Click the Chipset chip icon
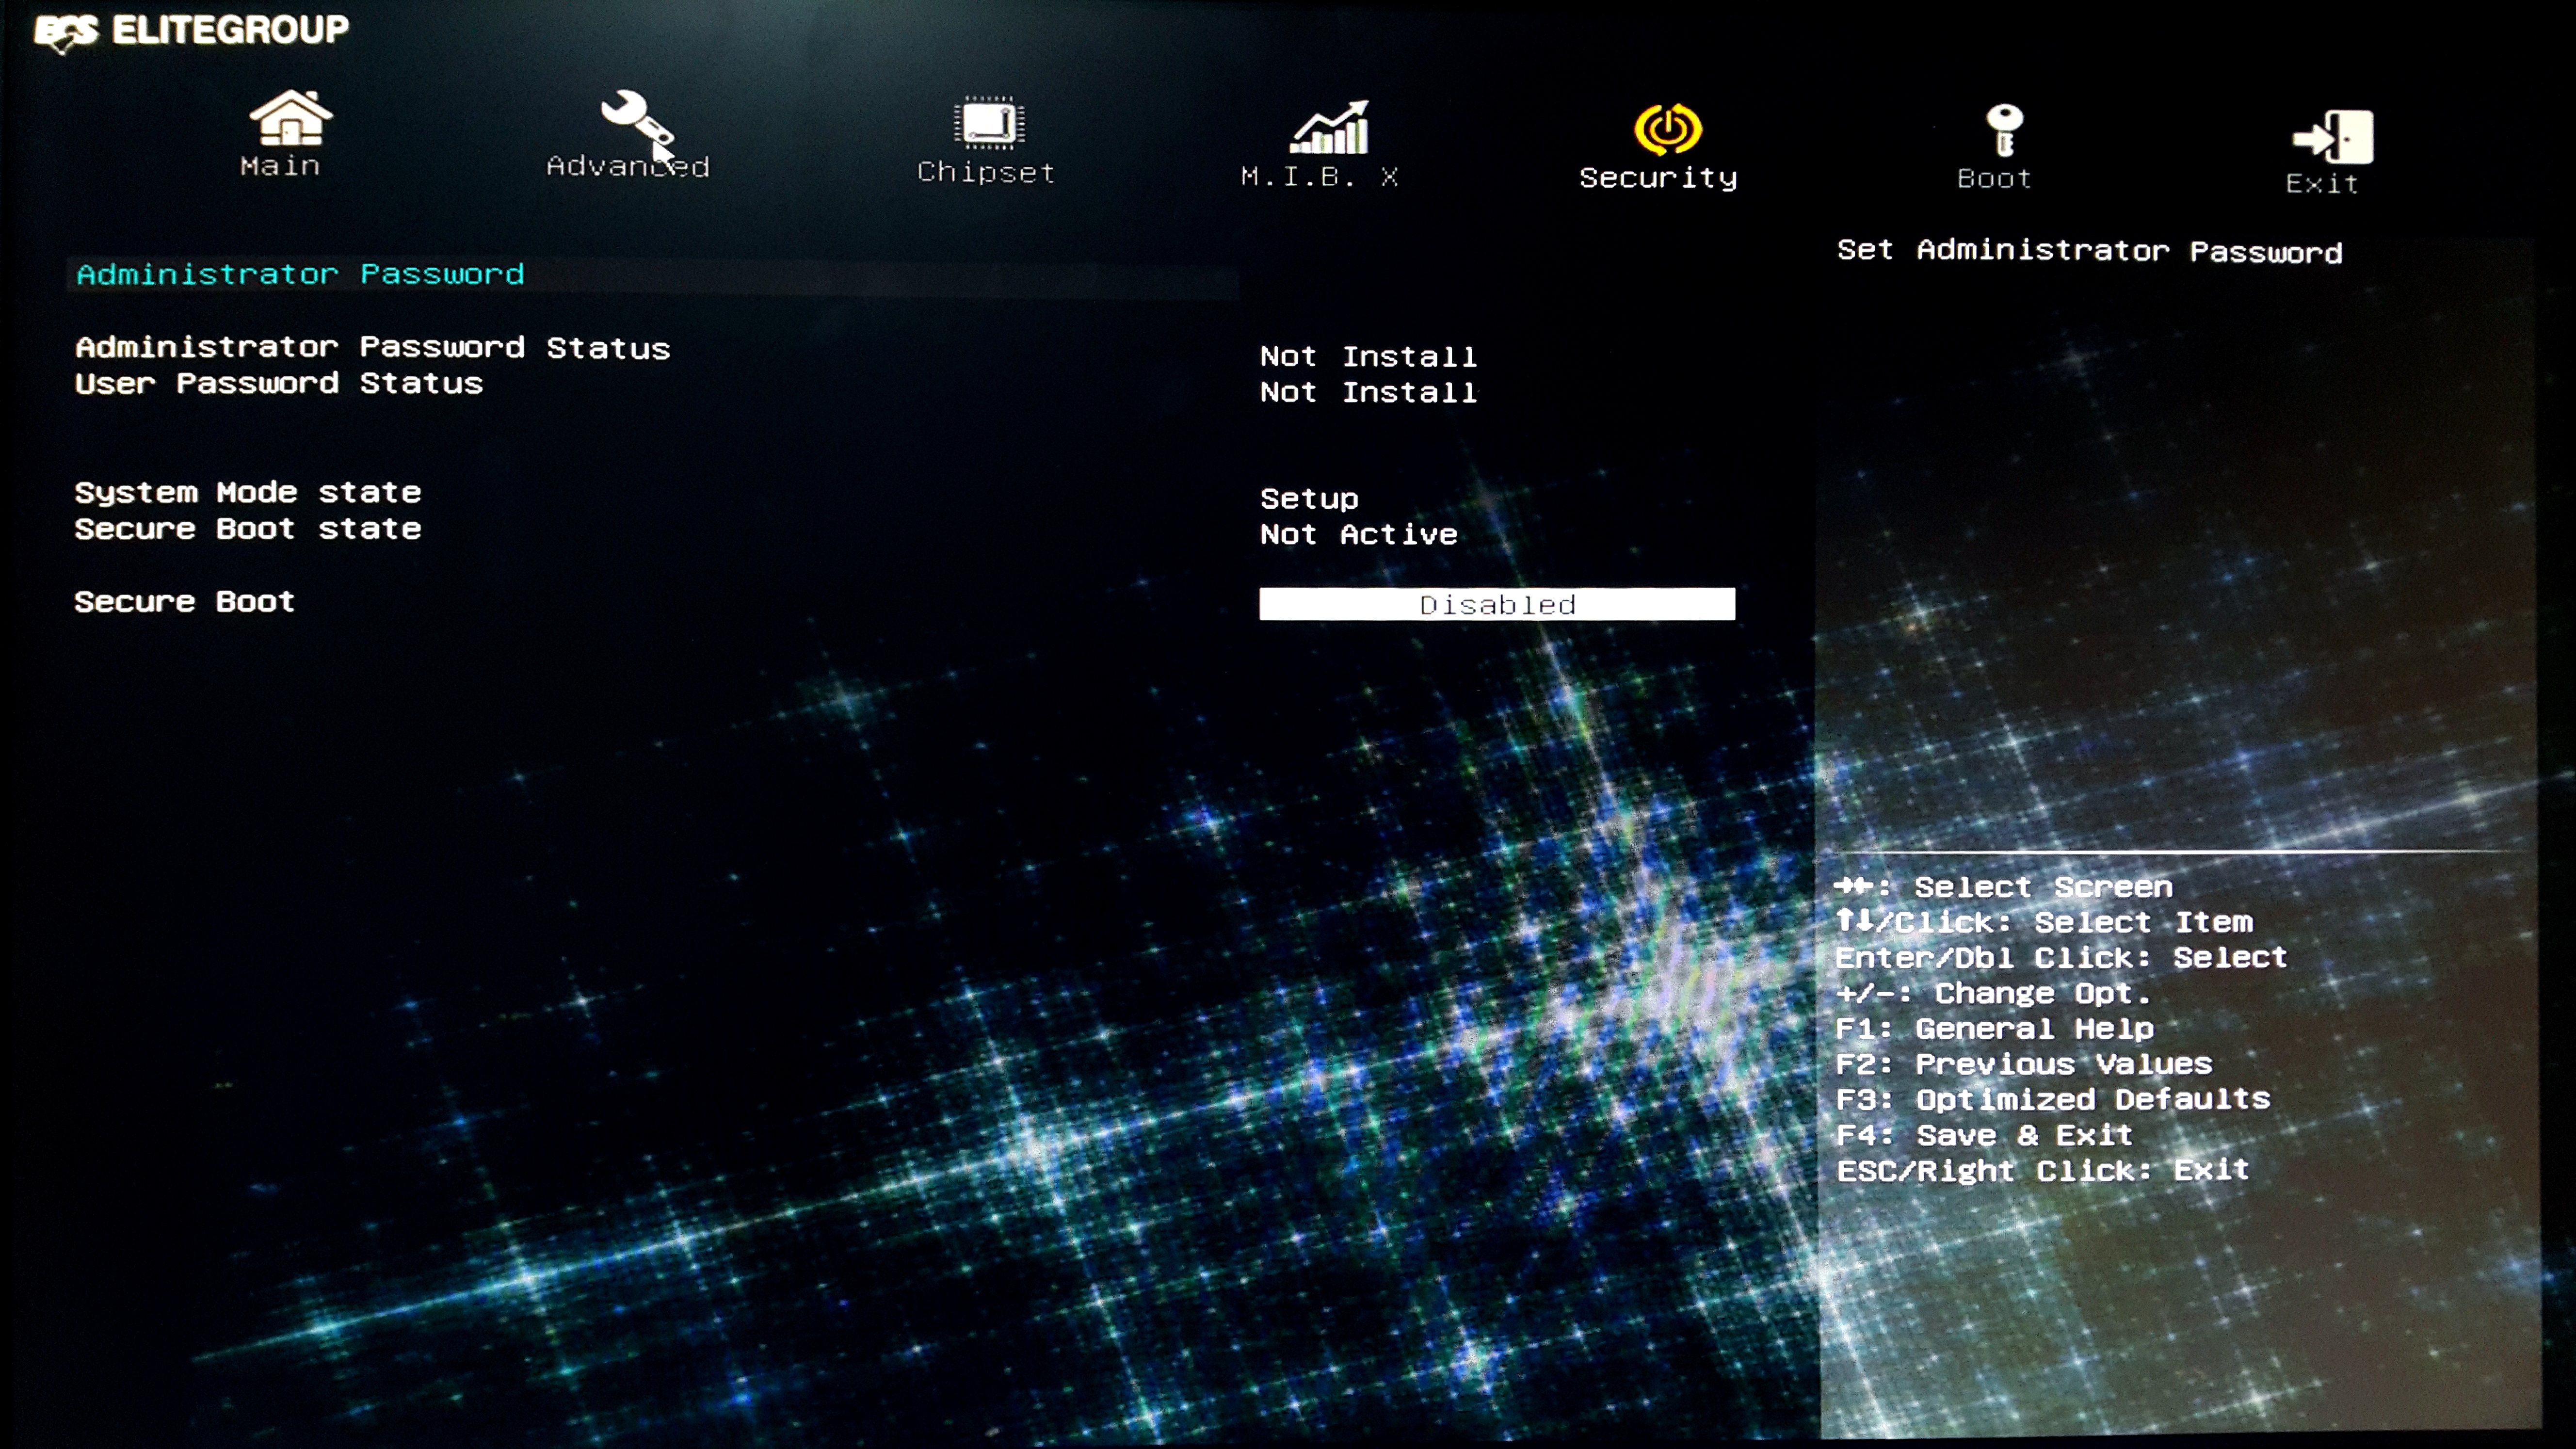Image resolution: width=2576 pixels, height=1449 pixels. pyautogui.click(x=988, y=123)
